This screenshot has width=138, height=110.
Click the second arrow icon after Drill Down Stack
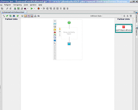point(128,16)
